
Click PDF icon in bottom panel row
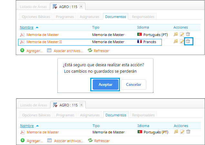pyautogui.click(x=23, y=132)
